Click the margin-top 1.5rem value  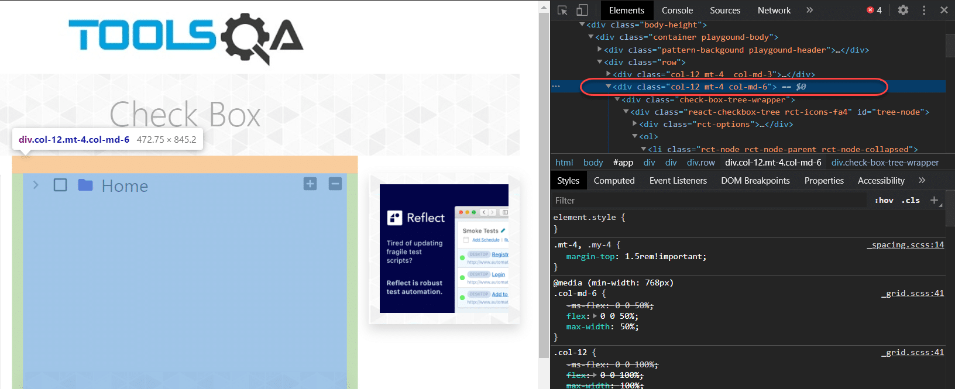(665, 256)
